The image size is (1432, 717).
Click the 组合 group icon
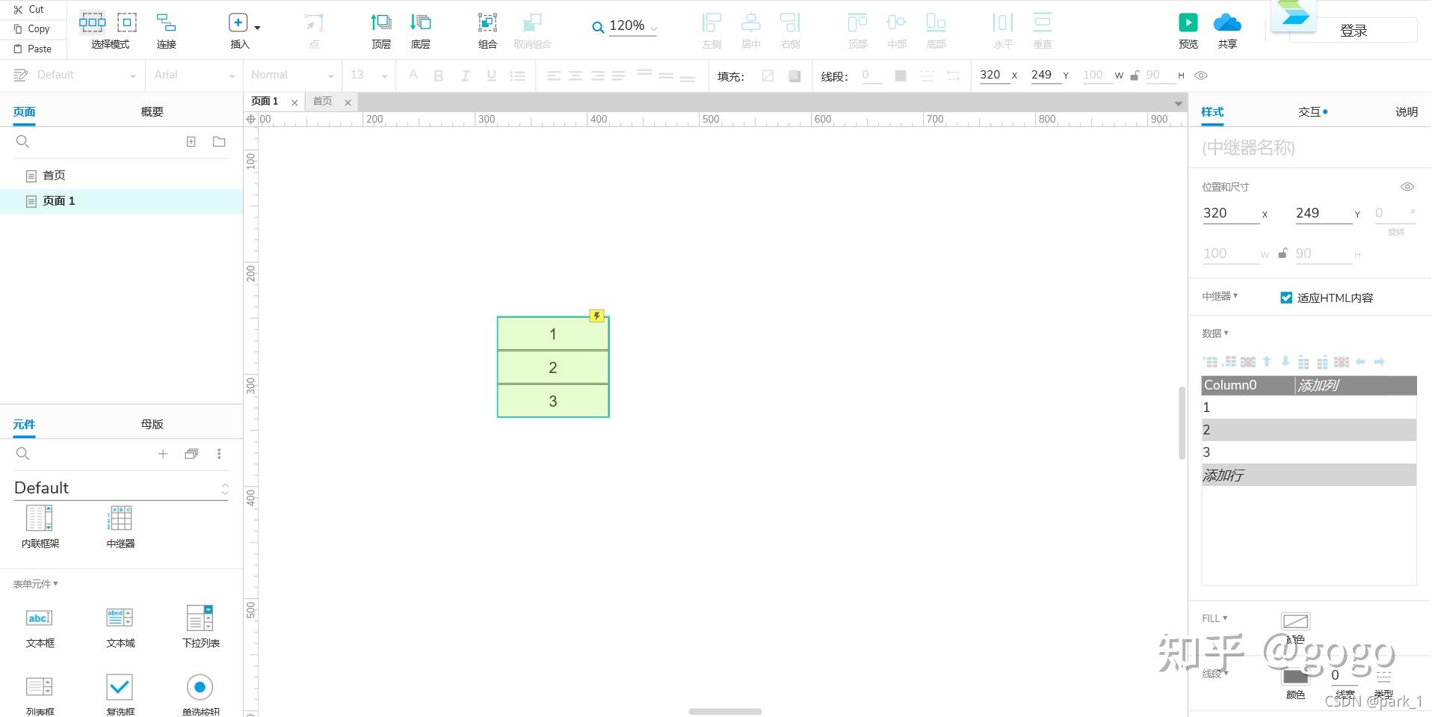pos(487,22)
